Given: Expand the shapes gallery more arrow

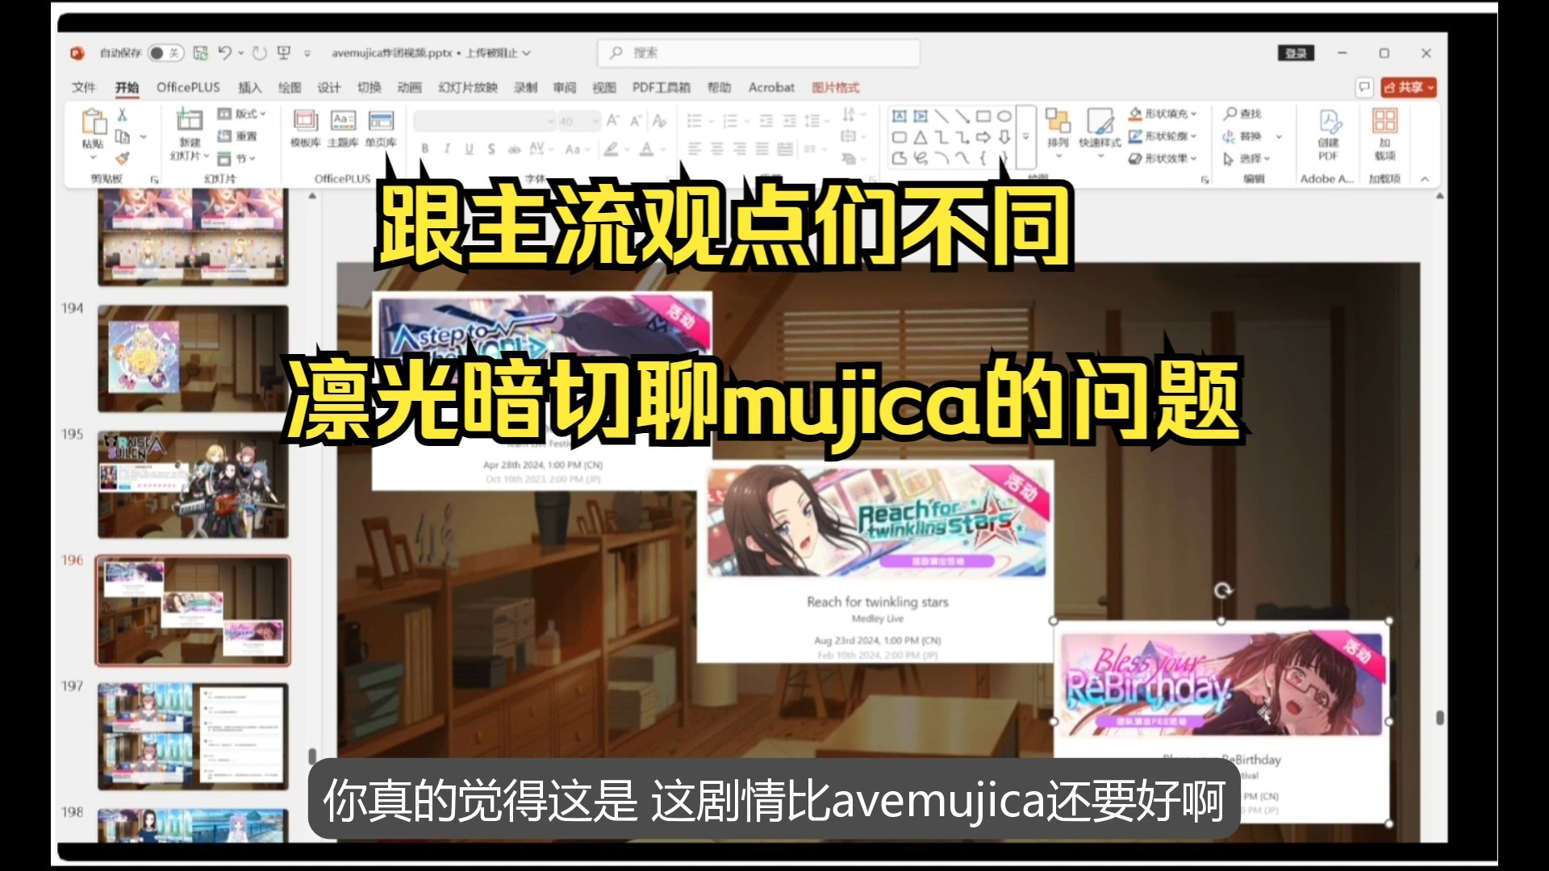Looking at the screenshot, I should 1025,137.
